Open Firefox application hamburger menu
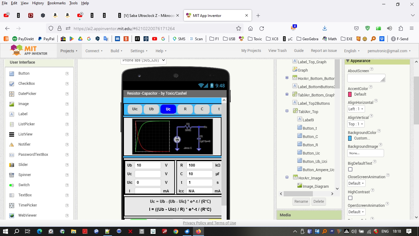 [412, 28]
